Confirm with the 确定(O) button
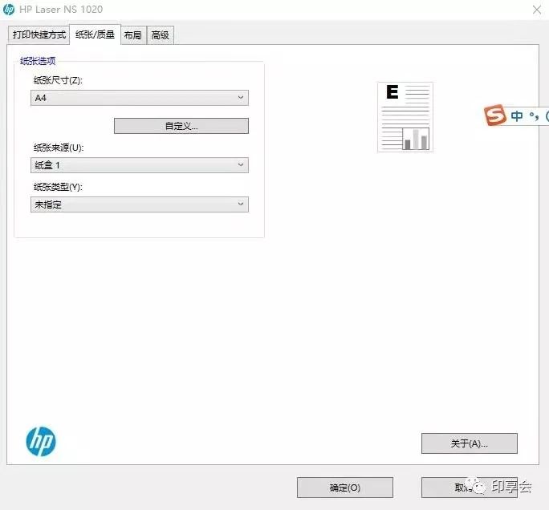 (345, 488)
